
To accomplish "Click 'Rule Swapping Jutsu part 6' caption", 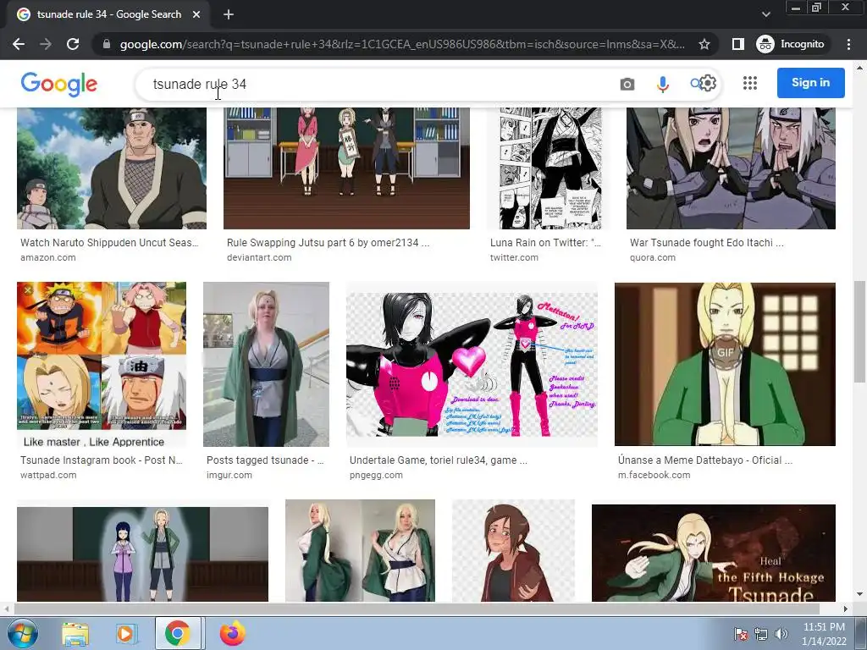I will point(328,243).
